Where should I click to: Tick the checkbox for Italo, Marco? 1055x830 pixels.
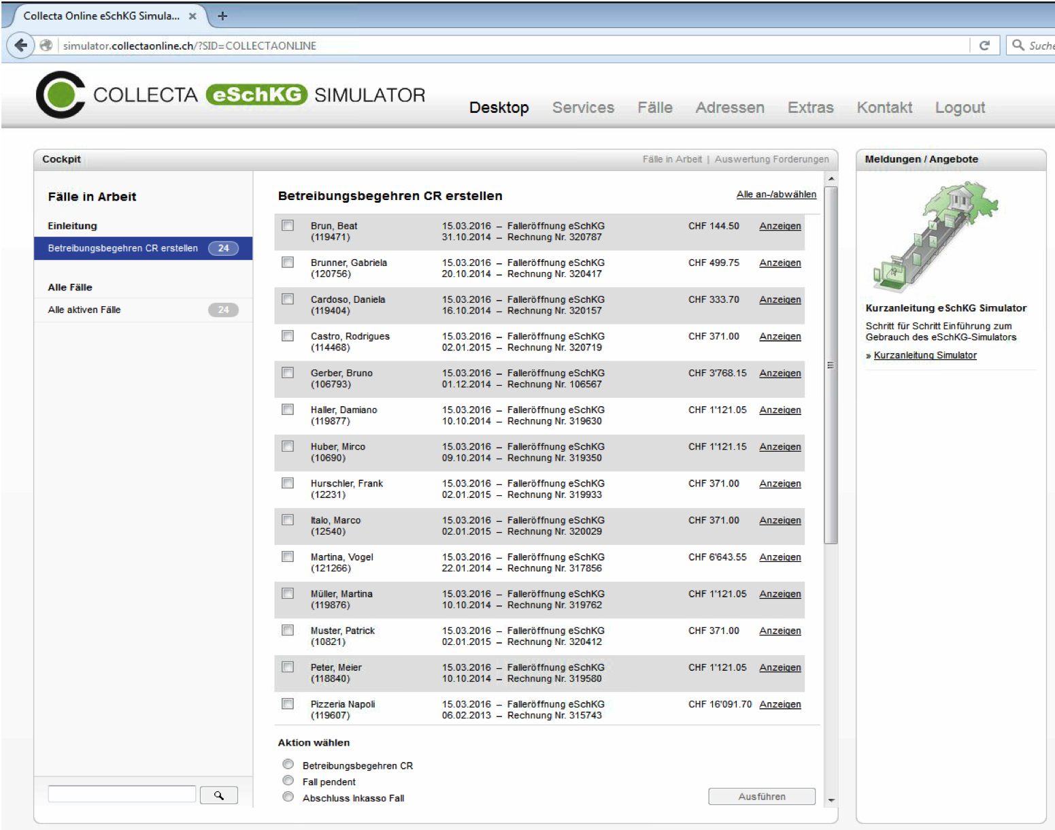(288, 520)
